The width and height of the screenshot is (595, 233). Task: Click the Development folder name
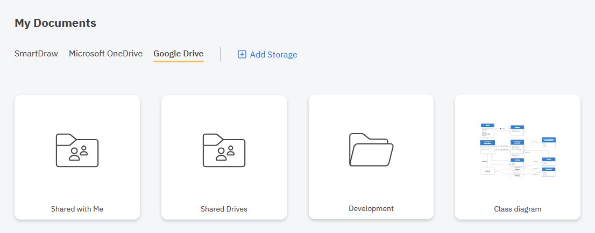(x=371, y=208)
